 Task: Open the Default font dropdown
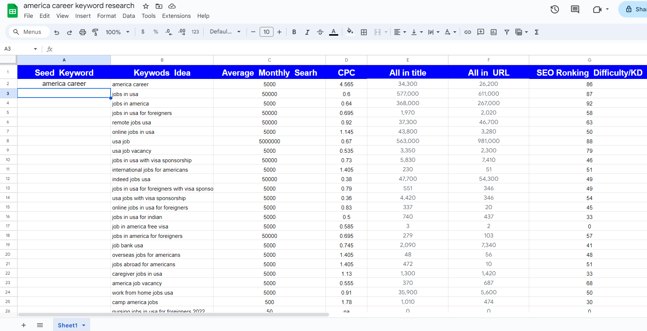tap(225, 32)
